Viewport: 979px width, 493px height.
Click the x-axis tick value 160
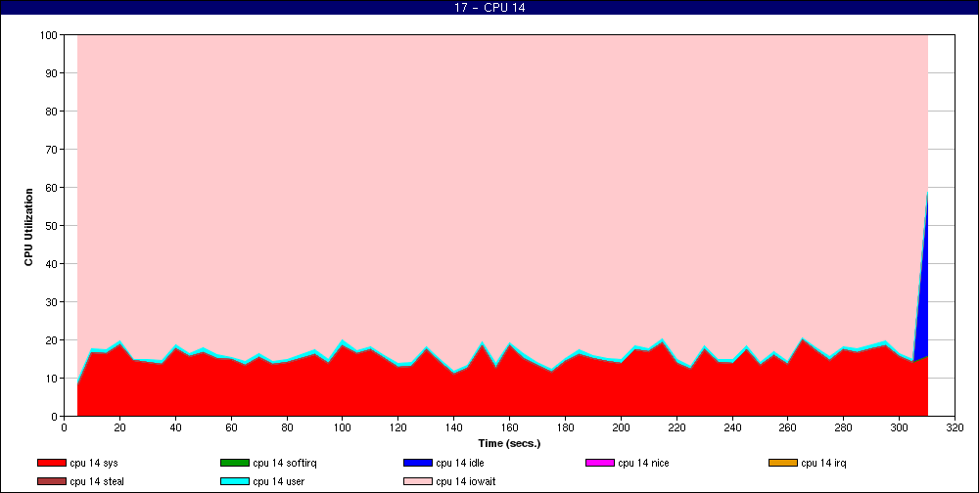pos(509,428)
